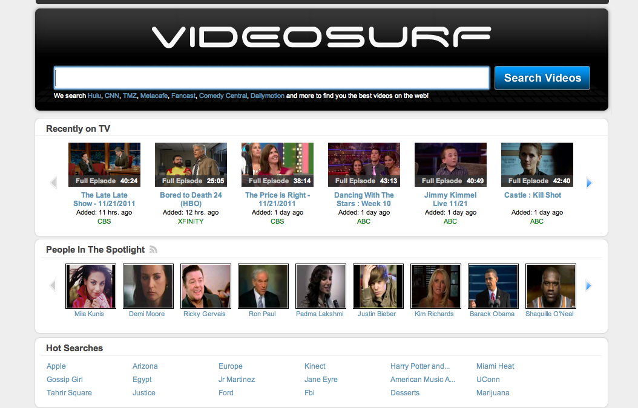Open Dancing With The Stars video thumbnail
This screenshot has width=638, height=408.
click(x=364, y=164)
